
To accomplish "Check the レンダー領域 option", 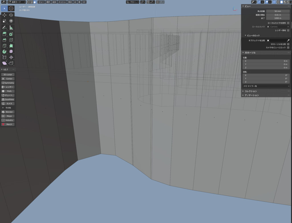I will (x=288, y=30).
